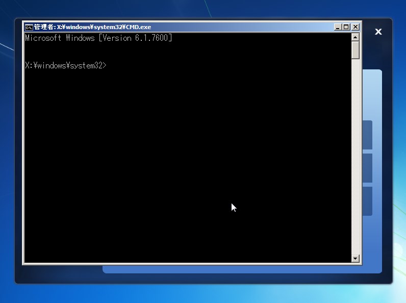406x303 pixels.
Task: Click the CMD window's bottom-right corner
Action: (x=360, y=264)
